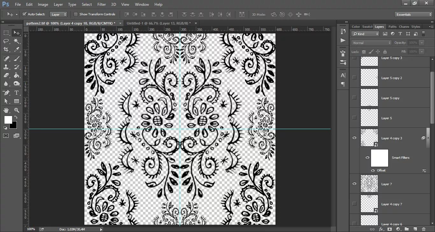Select the Paint Bucket tool

pos(17,75)
